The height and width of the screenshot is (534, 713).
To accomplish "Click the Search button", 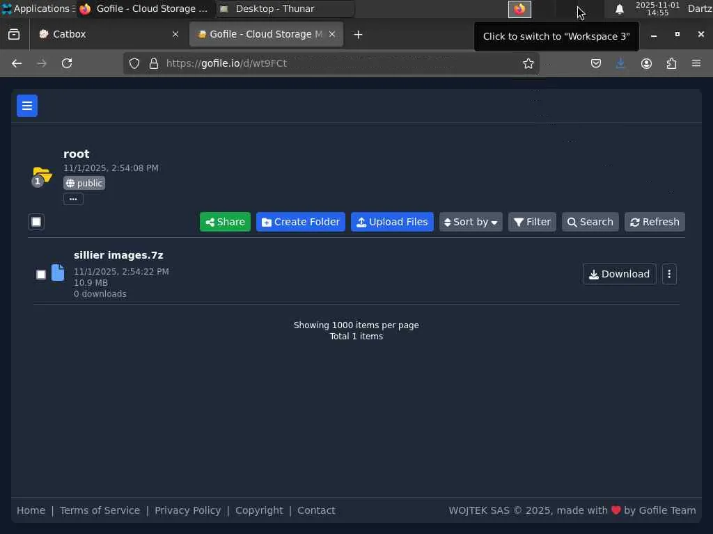I will 590,222.
